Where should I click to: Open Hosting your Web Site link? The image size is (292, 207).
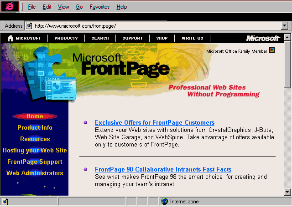click(35, 150)
